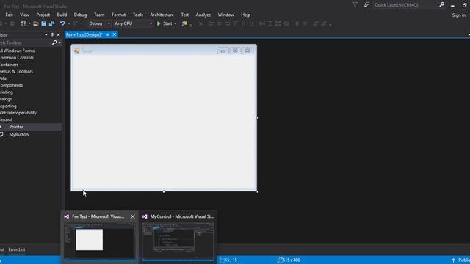
Task: Click the New Project toolbar icon
Action: [23, 23]
